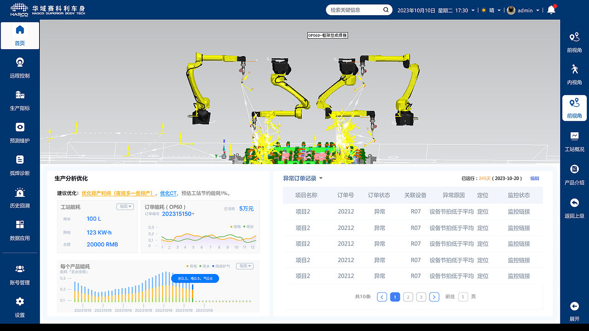
Task: Click 返回上级 to go back
Action: tap(574, 209)
